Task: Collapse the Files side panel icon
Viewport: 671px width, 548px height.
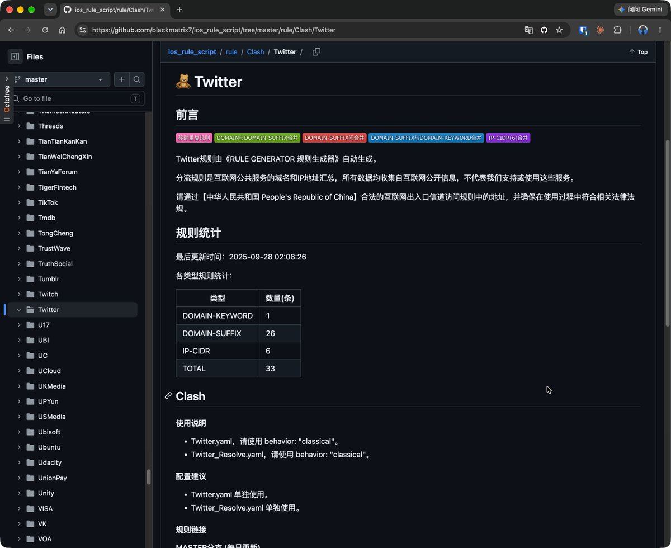Action: point(15,56)
